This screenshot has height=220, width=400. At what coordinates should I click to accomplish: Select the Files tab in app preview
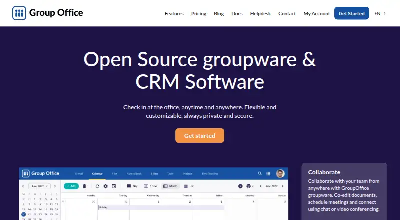pyautogui.click(x=115, y=174)
